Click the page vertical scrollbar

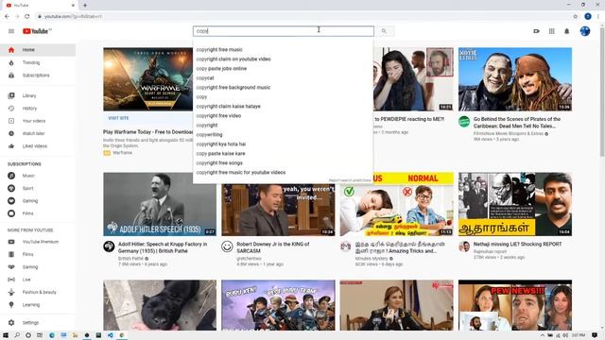click(x=602, y=93)
